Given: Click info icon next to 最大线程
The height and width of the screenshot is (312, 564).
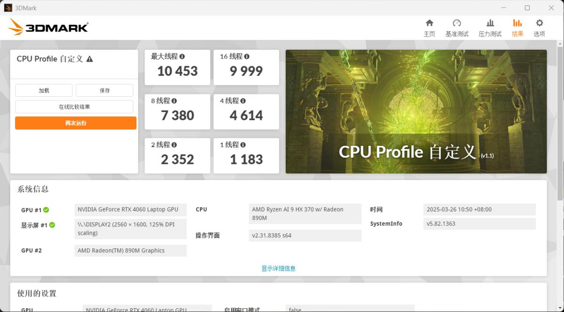Looking at the screenshot, I should tap(182, 56).
